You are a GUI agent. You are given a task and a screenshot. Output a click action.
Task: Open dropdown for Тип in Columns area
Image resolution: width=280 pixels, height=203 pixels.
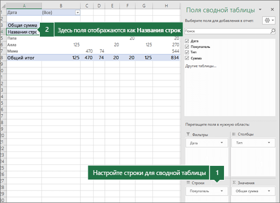click(269, 143)
